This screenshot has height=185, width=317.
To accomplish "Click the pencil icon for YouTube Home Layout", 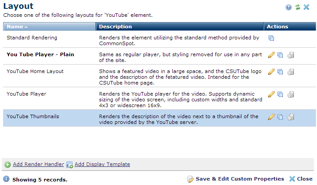I will [x=271, y=72].
